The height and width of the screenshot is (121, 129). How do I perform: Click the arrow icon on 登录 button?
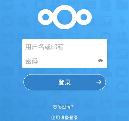(99, 82)
